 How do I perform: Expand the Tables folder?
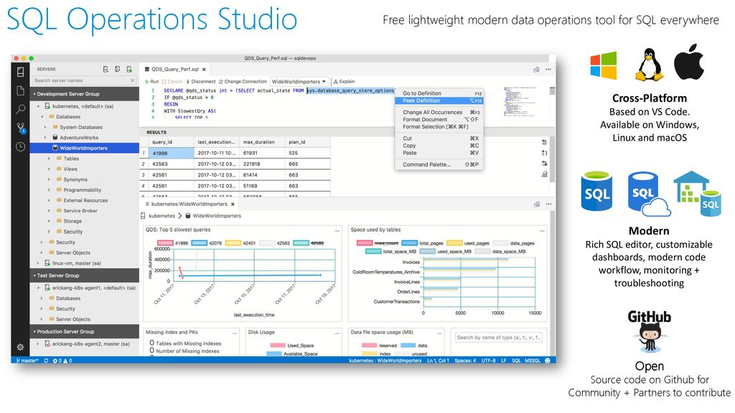click(x=50, y=158)
